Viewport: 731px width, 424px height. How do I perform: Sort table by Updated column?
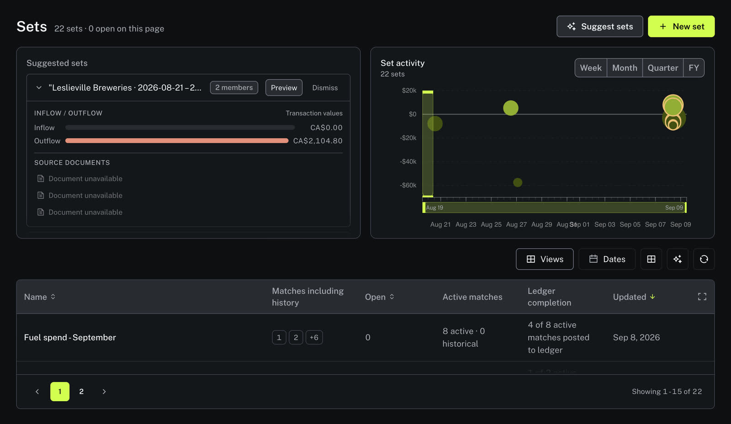[634, 297]
